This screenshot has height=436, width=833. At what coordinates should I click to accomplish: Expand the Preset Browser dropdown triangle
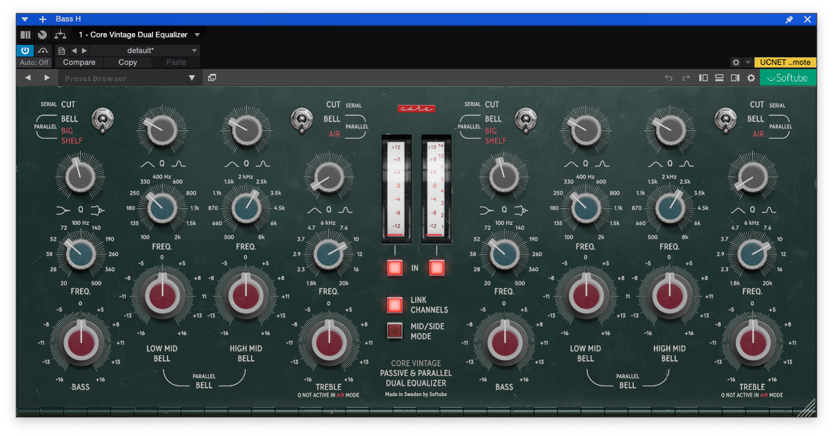(x=192, y=78)
